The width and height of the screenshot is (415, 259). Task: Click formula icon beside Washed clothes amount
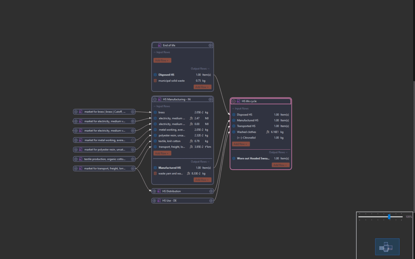point(268,132)
